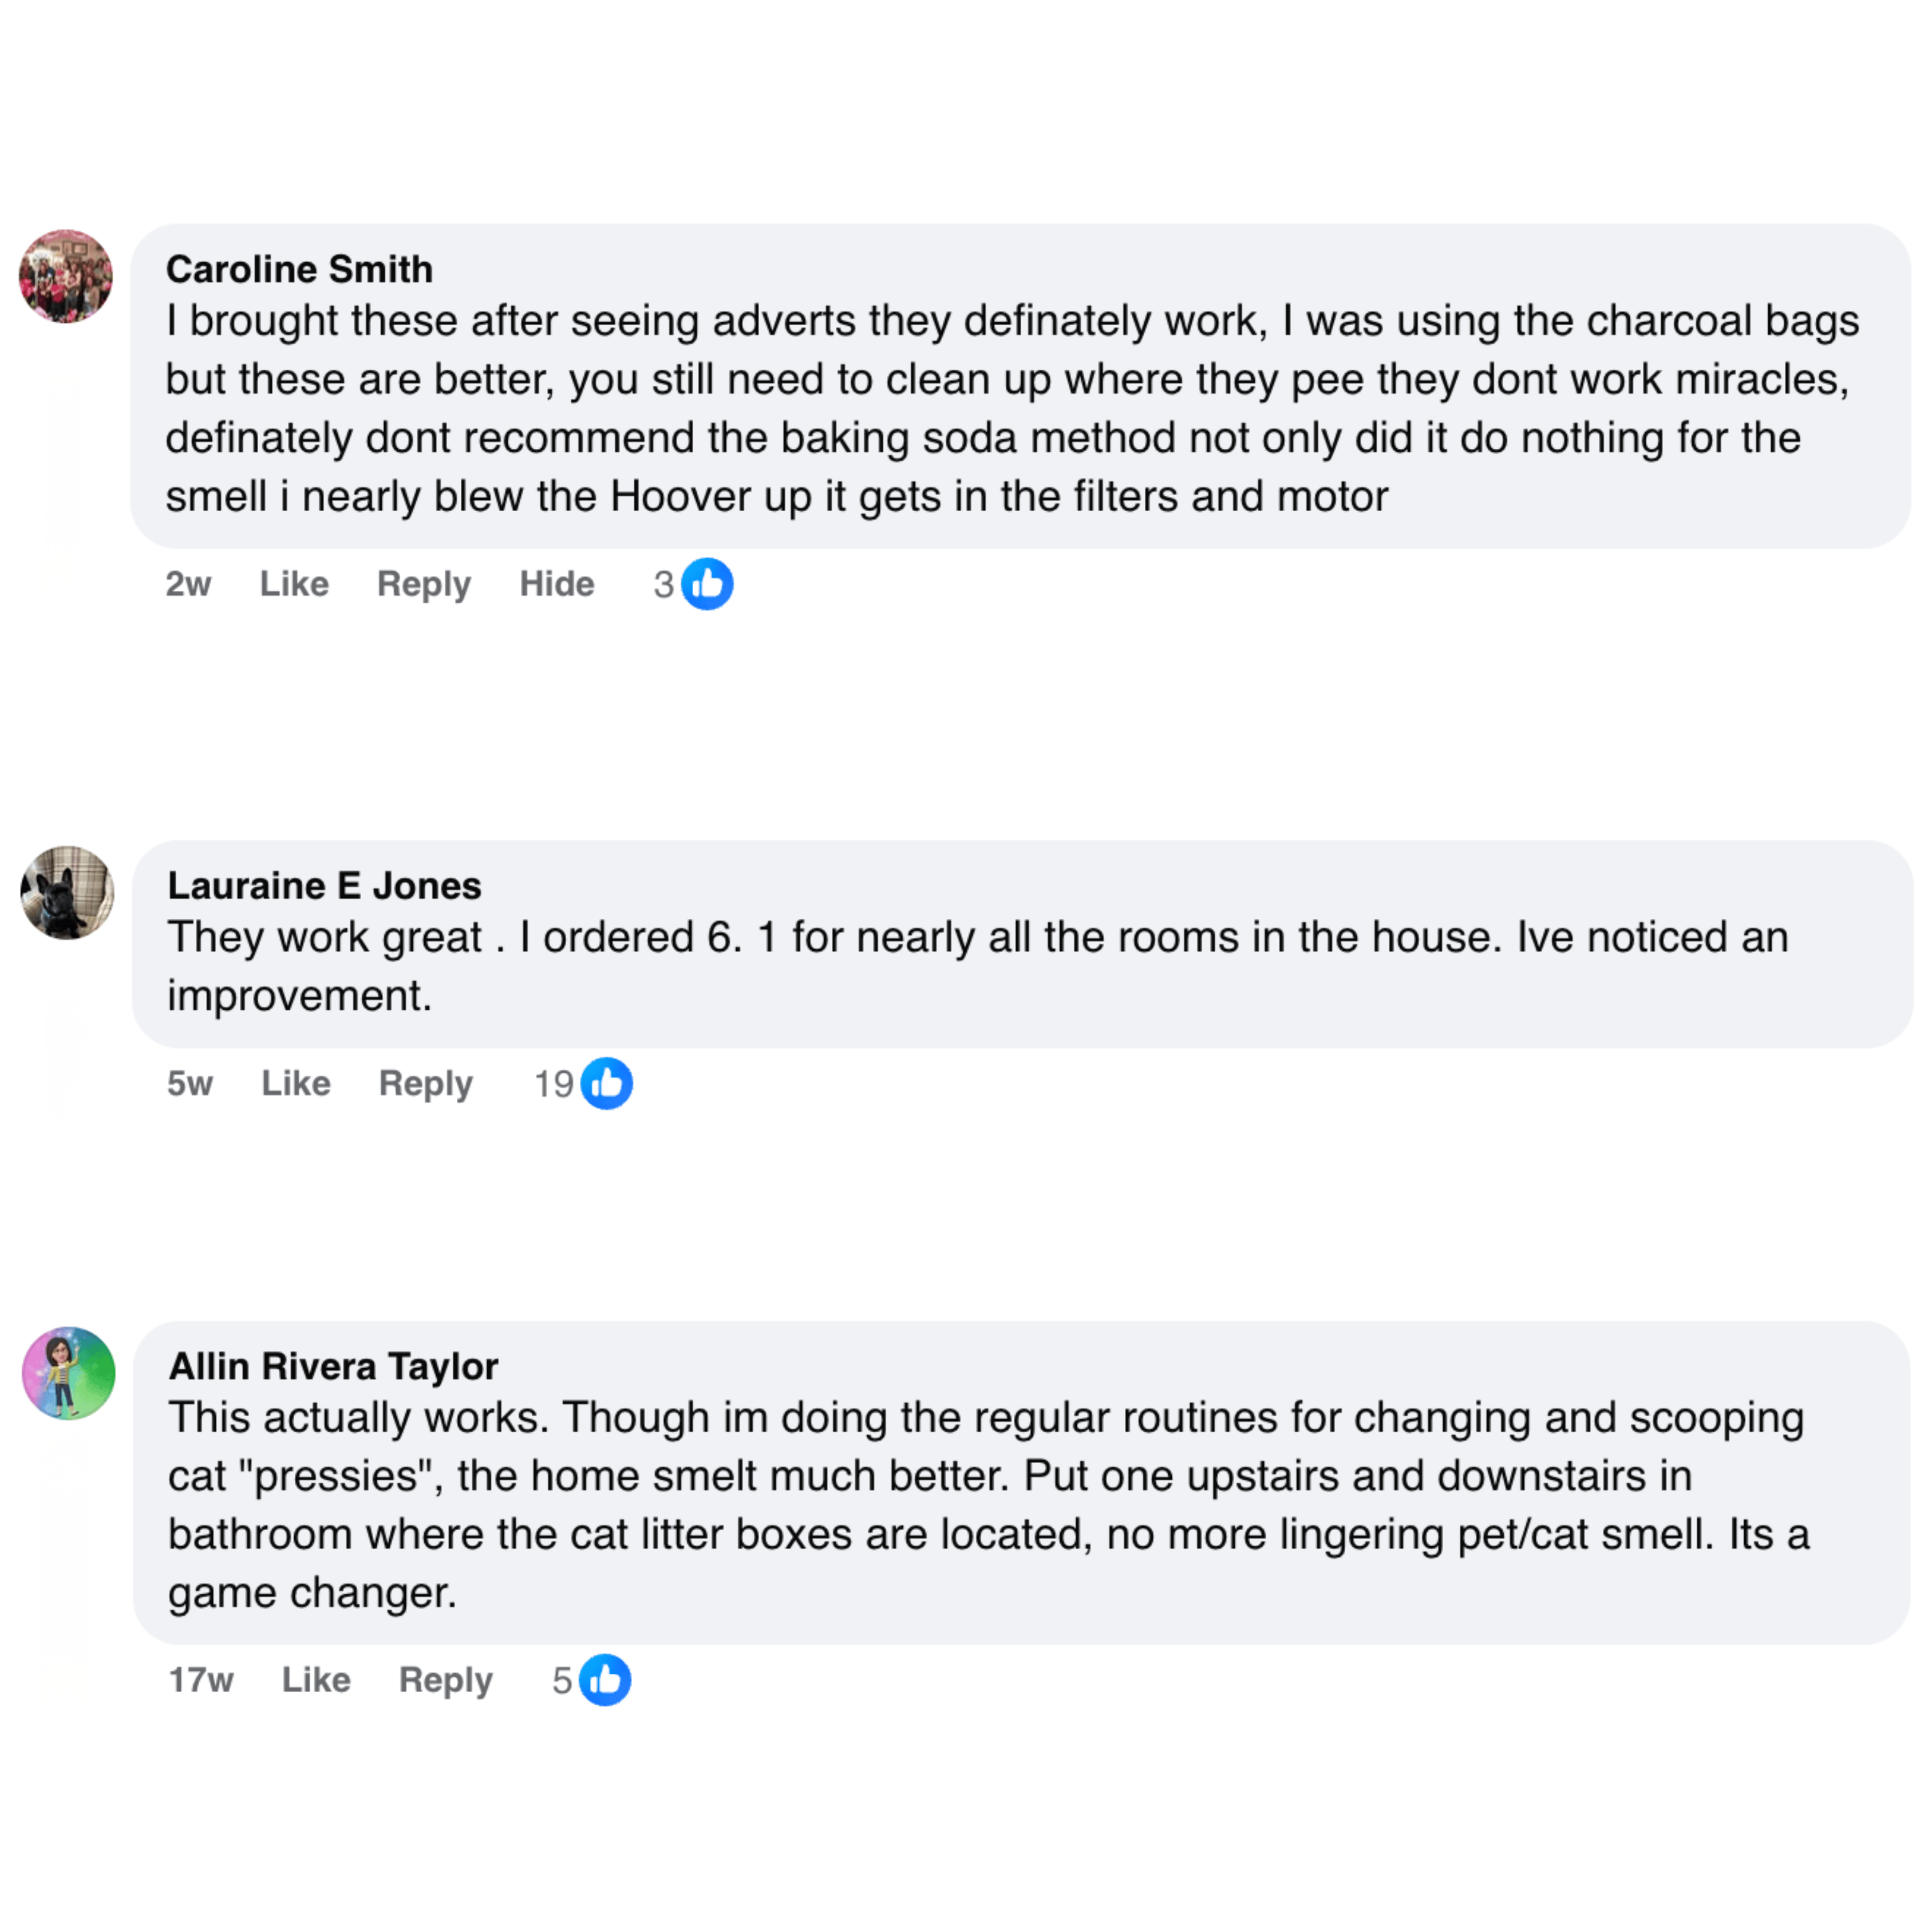Reply to Allin Rivera Taylor's comment
The width and height of the screenshot is (1932, 1932).
point(445,1680)
